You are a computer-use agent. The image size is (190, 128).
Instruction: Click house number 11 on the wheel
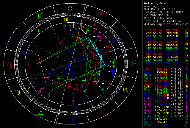click(37, 31)
